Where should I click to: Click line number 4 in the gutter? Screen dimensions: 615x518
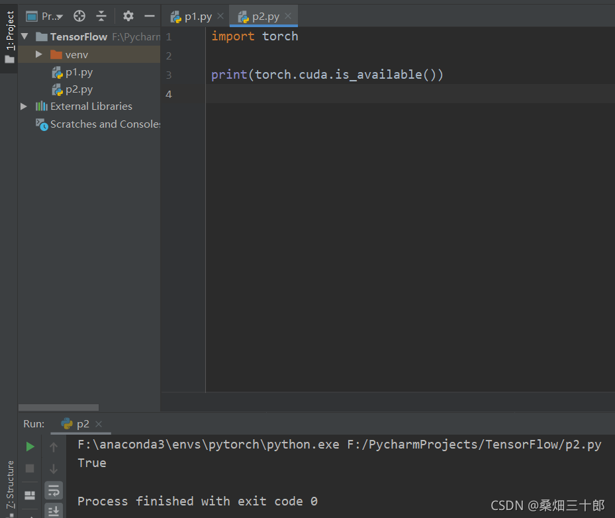[169, 94]
